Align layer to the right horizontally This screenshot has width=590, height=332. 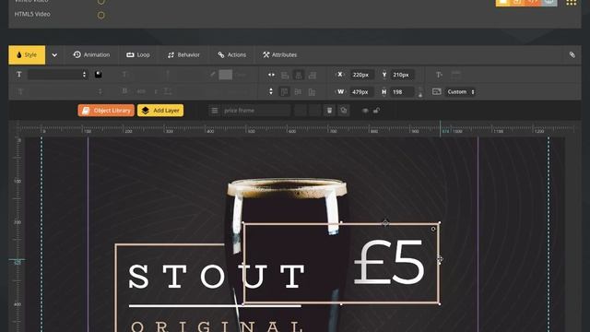tap(312, 75)
